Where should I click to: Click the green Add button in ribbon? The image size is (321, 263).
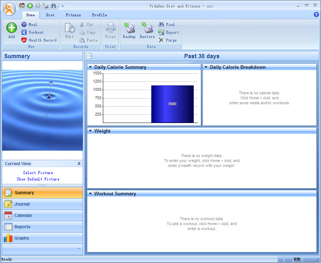12,30
